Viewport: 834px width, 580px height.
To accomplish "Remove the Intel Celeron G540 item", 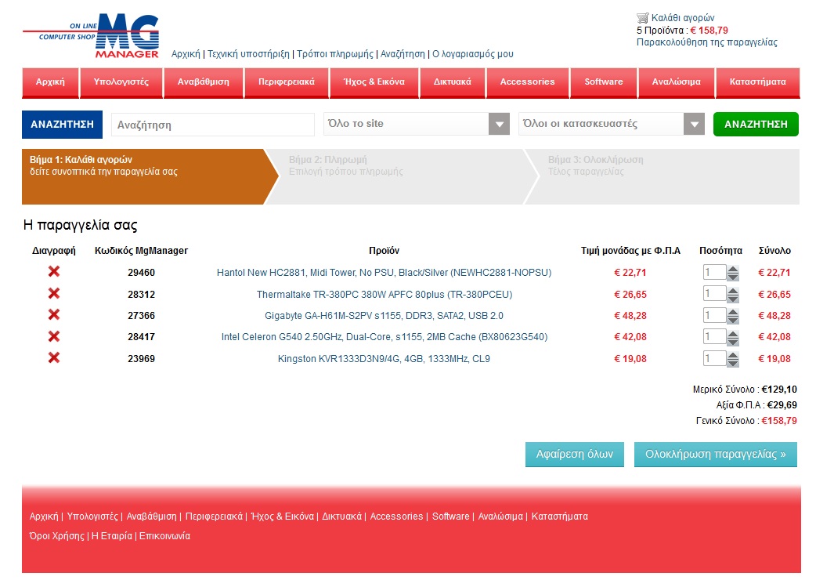I will [54, 336].
